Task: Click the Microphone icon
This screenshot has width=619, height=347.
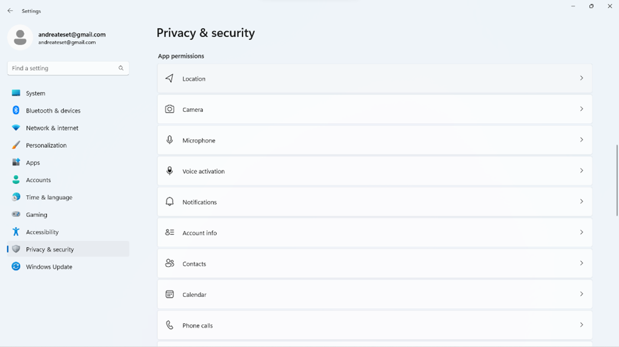Action: click(x=169, y=140)
